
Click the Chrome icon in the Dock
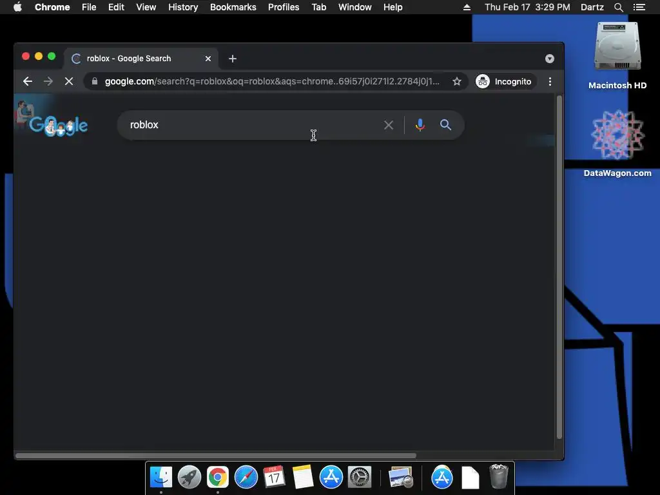tap(218, 478)
